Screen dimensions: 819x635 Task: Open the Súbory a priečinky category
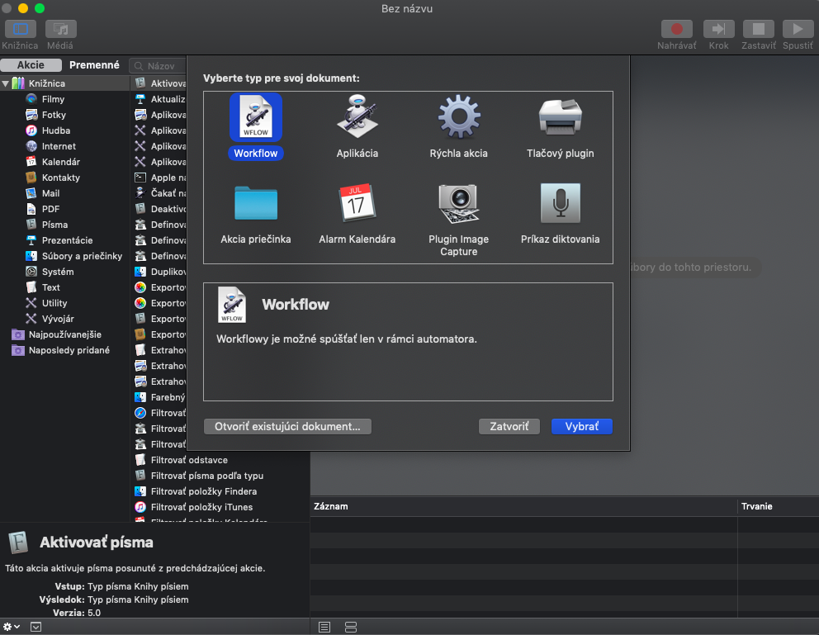click(x=82, y=256)
